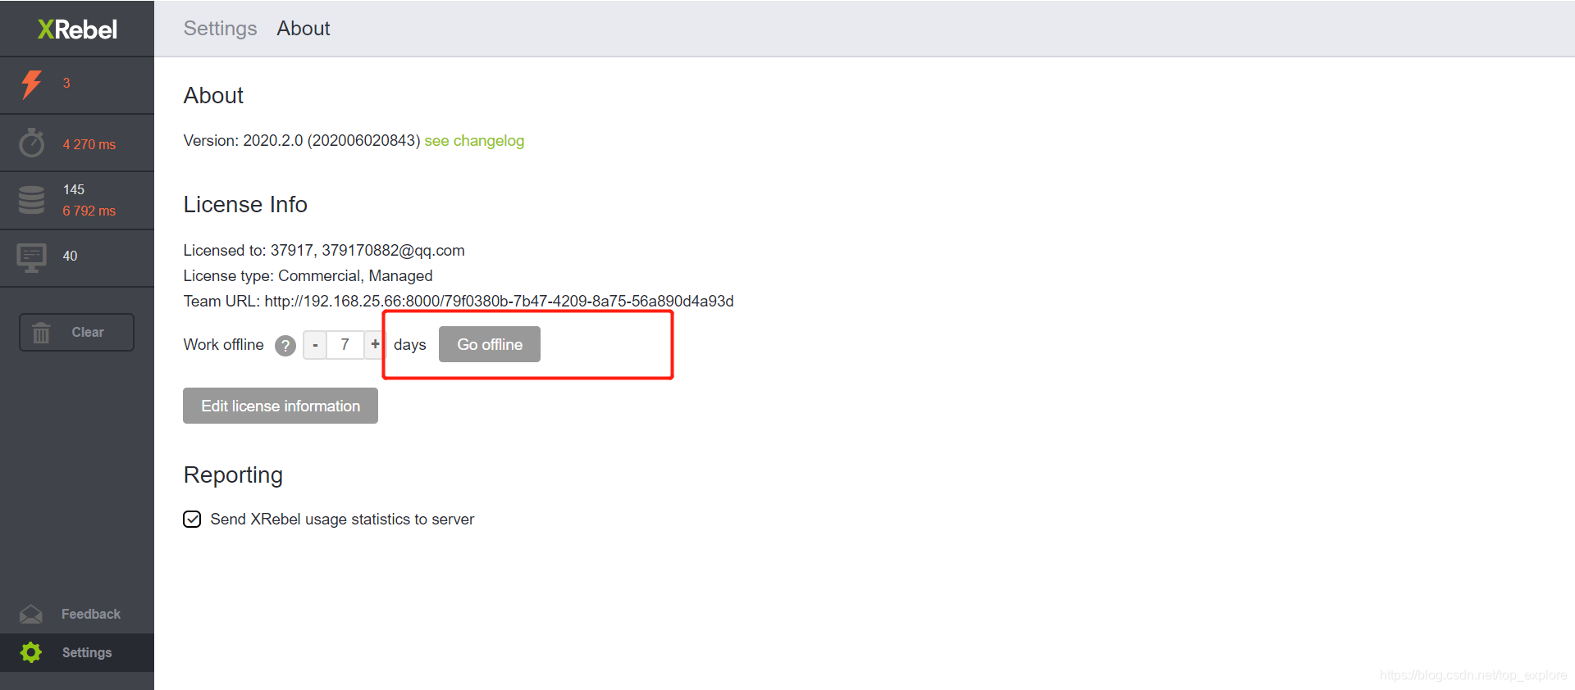Open the database IO queries panel
Viewport: 1575px width, 690px height.
[32, 200]
